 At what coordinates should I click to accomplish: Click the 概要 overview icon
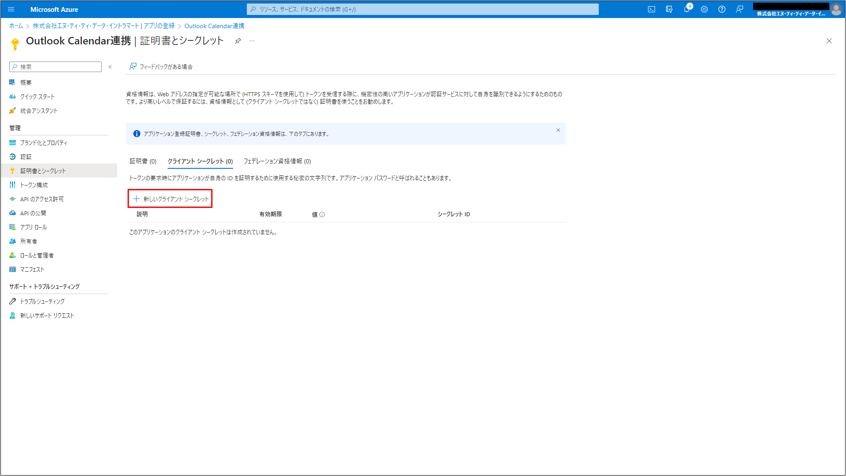tap(12, 82)
